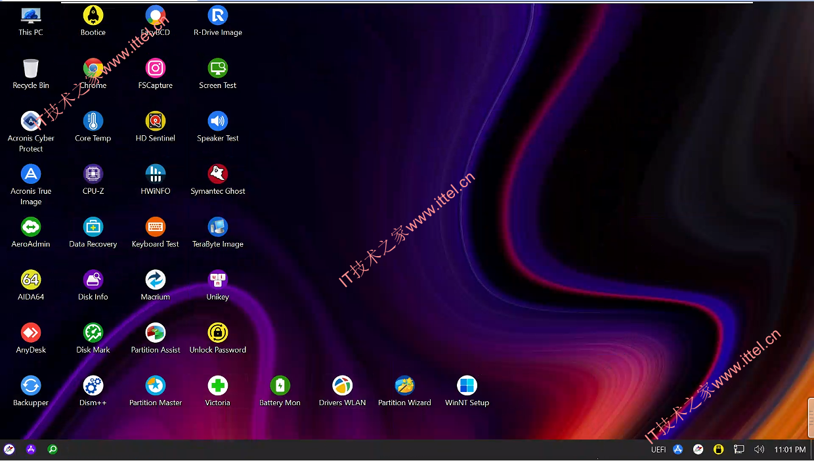Launch AIDA64 desktop shortcut

[31, 286]
